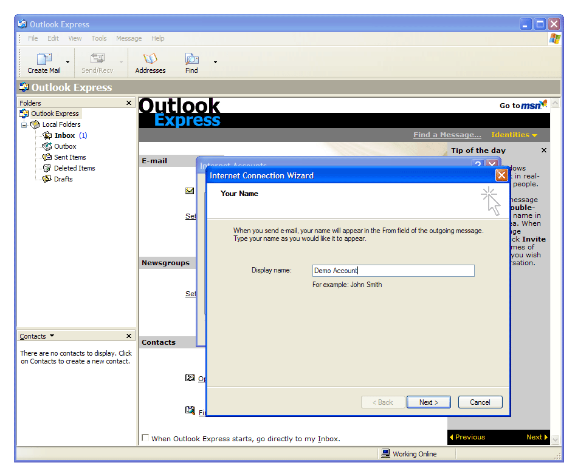Click the scroll down arrow in the main pane
Screen dimensions: 575x474
[x=555, y=439]
